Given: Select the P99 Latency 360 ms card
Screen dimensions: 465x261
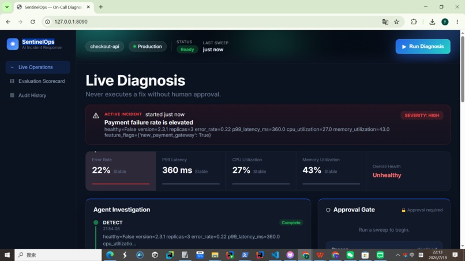Looking at the screenshot, I should (x=191, y=171).
